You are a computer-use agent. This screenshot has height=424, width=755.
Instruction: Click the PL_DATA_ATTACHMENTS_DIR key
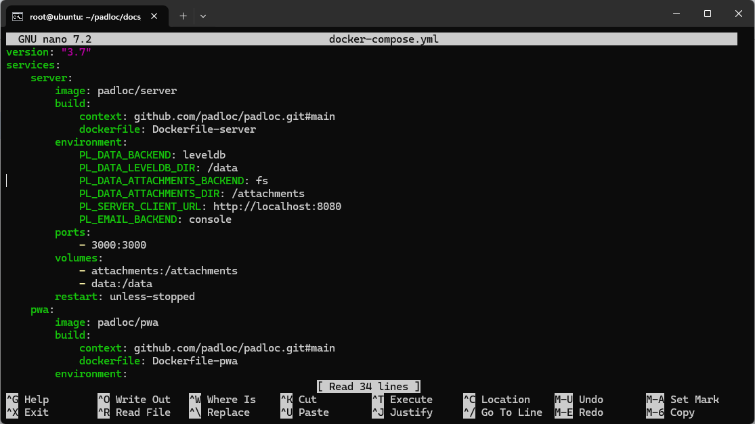point(150,194)
